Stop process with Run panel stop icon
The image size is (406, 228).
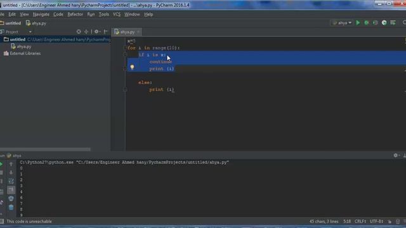[x=1, y=172]
